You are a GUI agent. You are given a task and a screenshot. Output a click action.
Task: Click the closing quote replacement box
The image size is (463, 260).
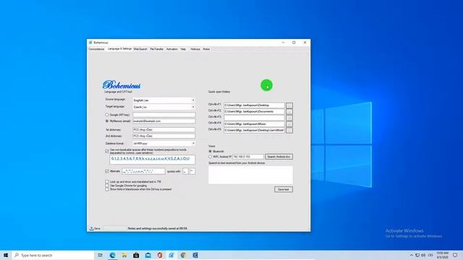(x=192, y=171)
